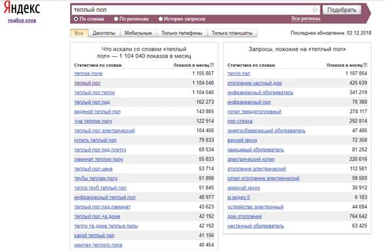Open the ламинат теплом полу link

click(x=98, y=159)
